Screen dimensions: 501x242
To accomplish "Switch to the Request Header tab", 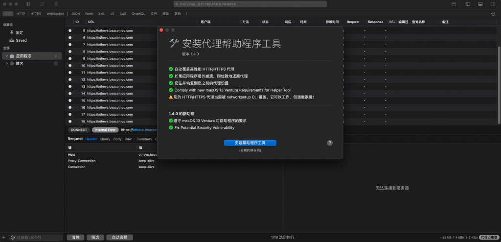I will 91,139.
